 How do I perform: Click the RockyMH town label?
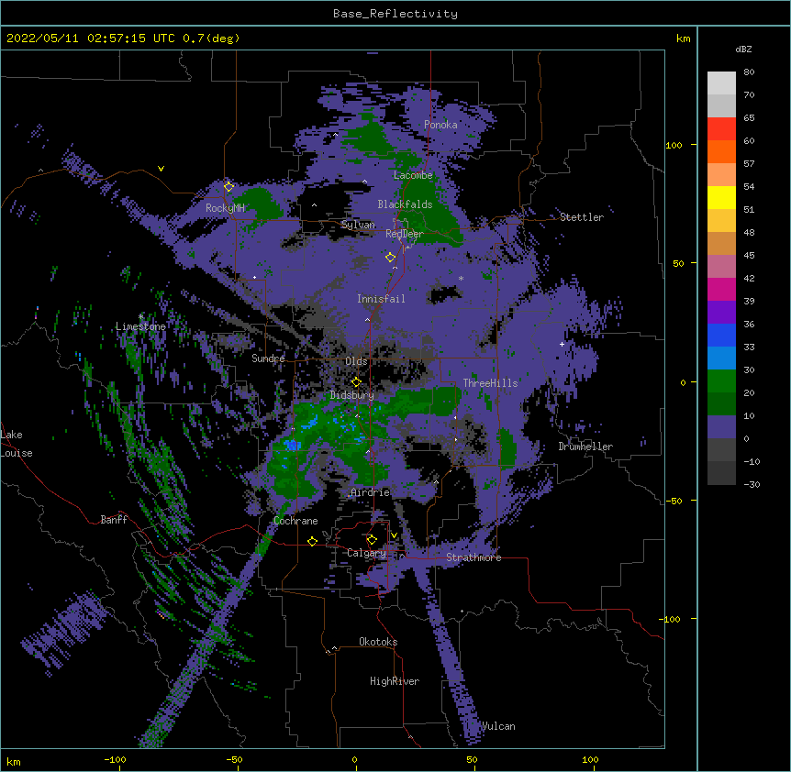225,208
